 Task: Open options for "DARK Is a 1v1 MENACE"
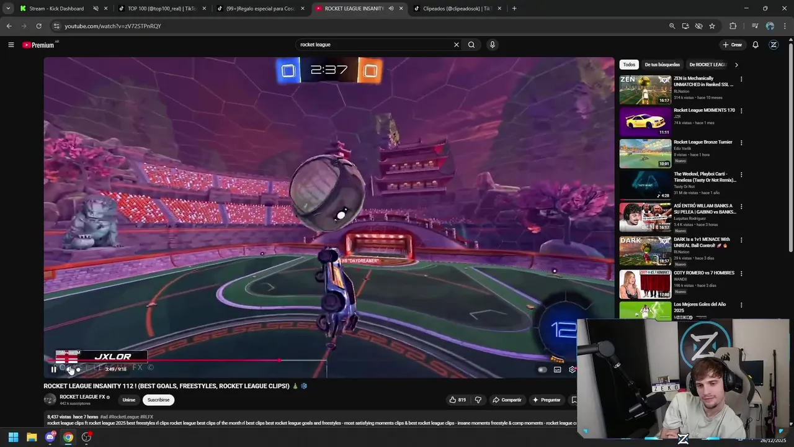click(741, 240)
